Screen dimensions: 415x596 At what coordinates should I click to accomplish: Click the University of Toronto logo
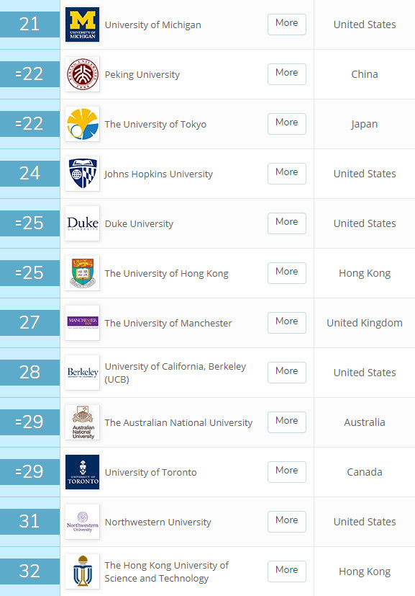click(82, 472)
